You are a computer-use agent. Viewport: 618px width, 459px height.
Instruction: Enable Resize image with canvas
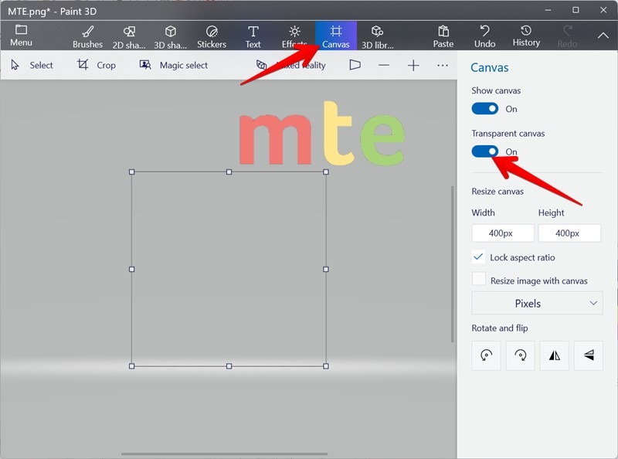click(479, 280)
